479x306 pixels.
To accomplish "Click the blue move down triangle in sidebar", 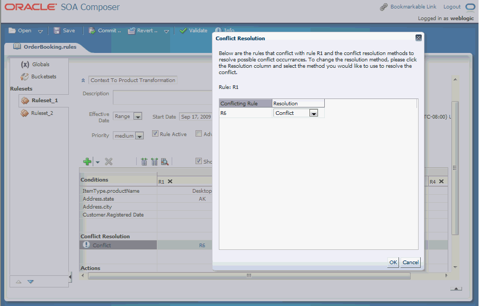I will (31, 282).
